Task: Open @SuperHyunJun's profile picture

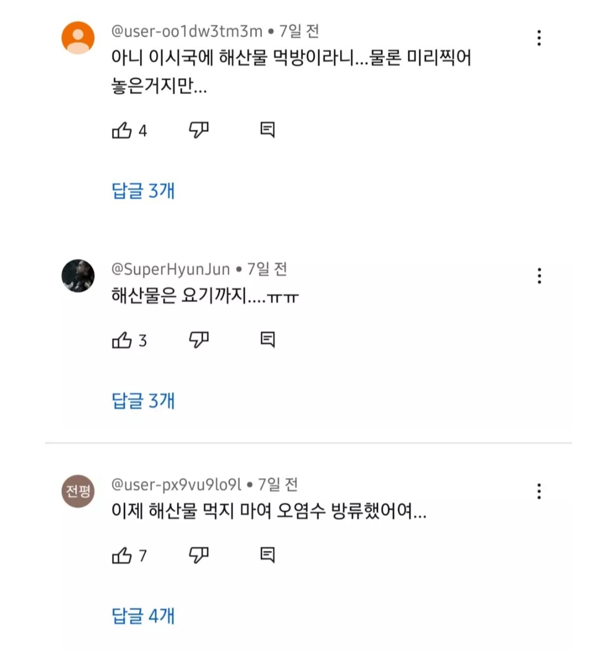Action: tap(78, 276)
